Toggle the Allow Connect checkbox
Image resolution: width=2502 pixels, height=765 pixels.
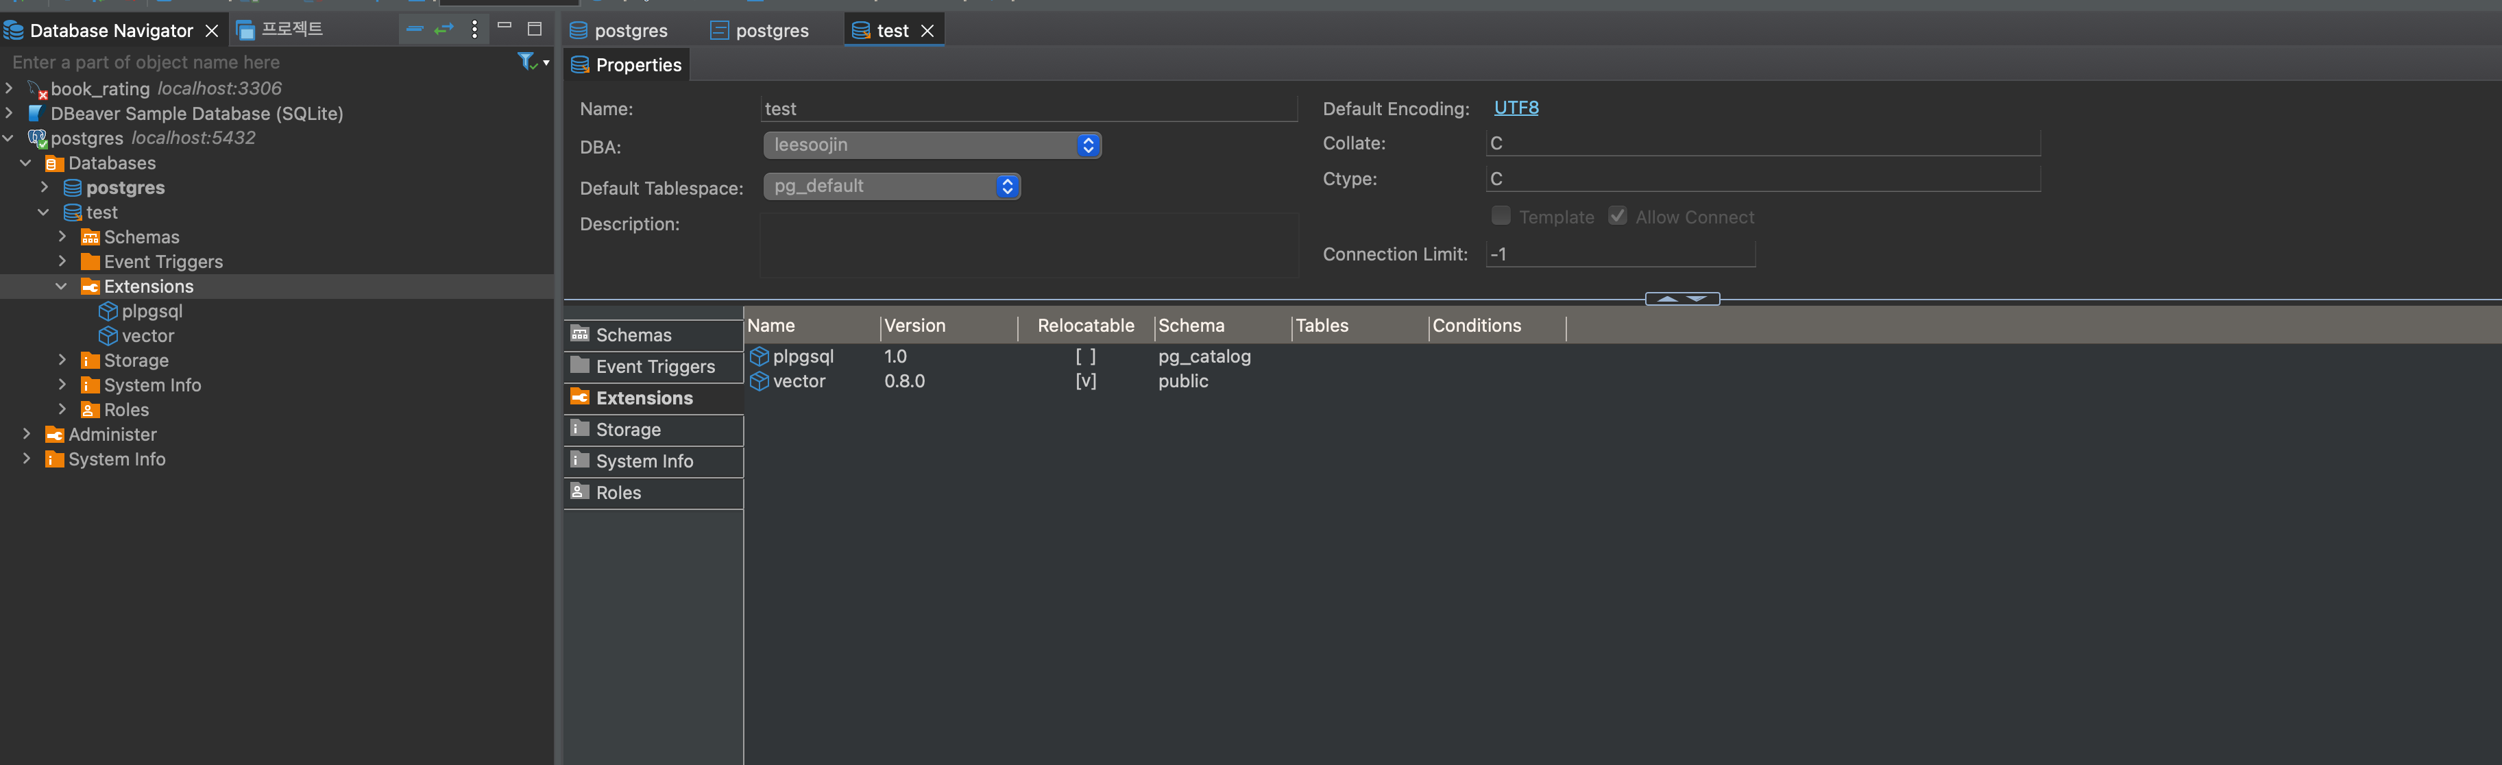tap(1617, 215)
